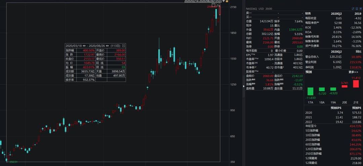Select the 财务 section header

309,13
